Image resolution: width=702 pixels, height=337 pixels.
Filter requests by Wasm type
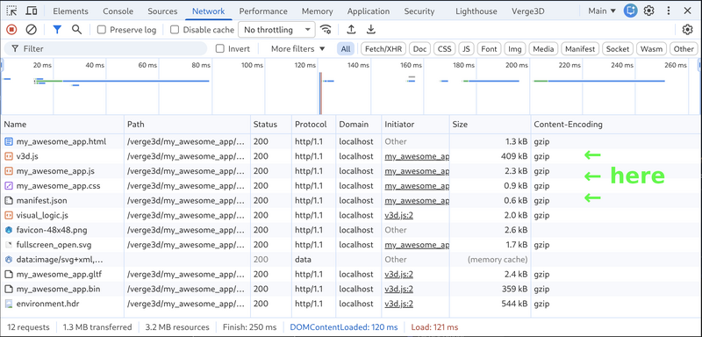[651, 49]
